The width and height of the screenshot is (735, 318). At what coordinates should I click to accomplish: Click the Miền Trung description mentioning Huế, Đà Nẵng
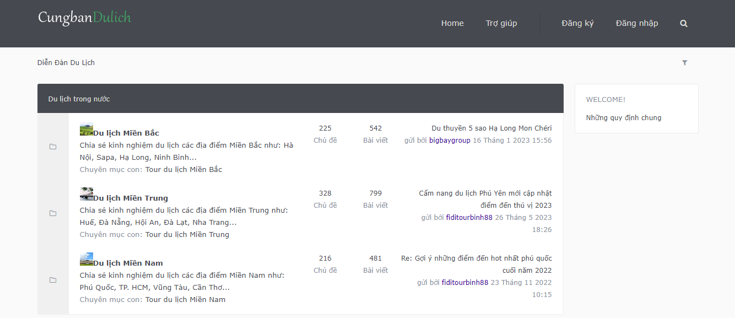(x=184, y=217)
